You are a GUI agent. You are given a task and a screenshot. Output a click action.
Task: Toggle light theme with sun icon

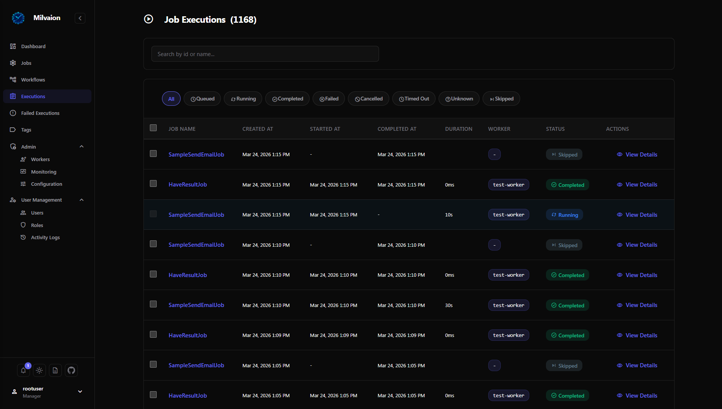(39, 370)
